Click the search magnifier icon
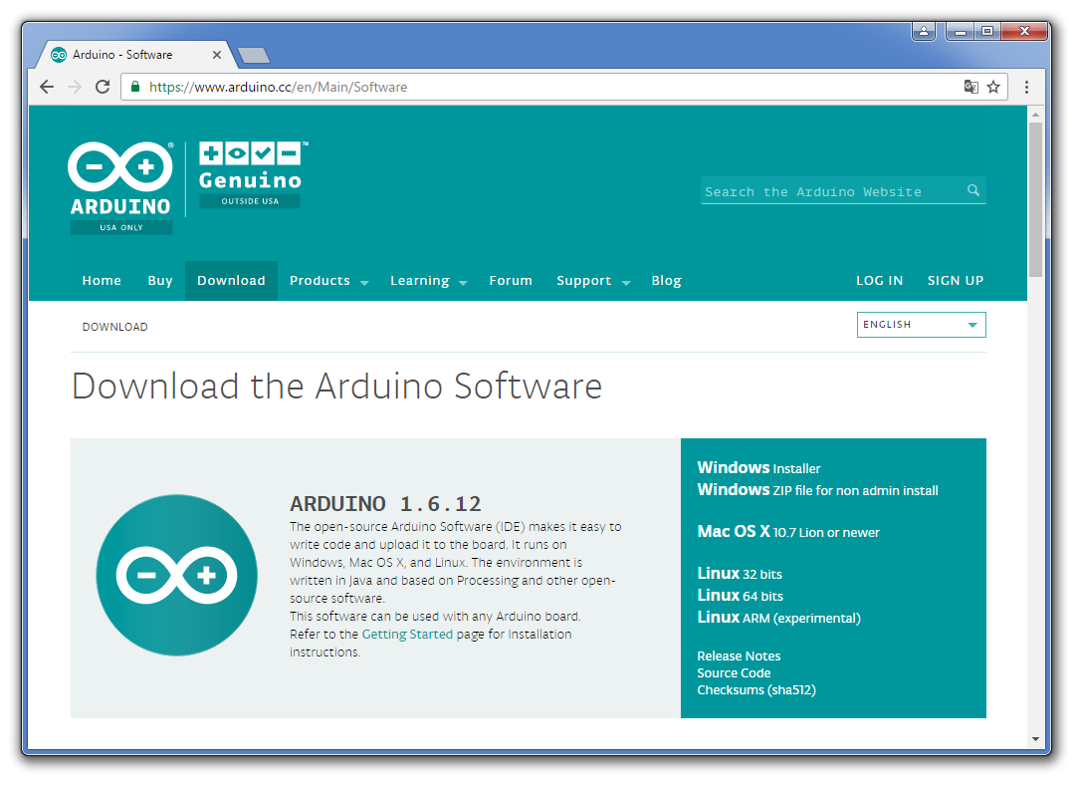The image size is (1079, 786). 973,191
